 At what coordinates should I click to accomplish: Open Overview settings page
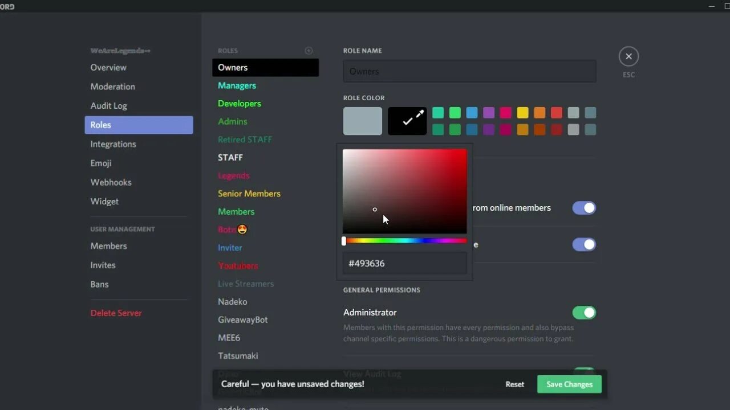139,67
